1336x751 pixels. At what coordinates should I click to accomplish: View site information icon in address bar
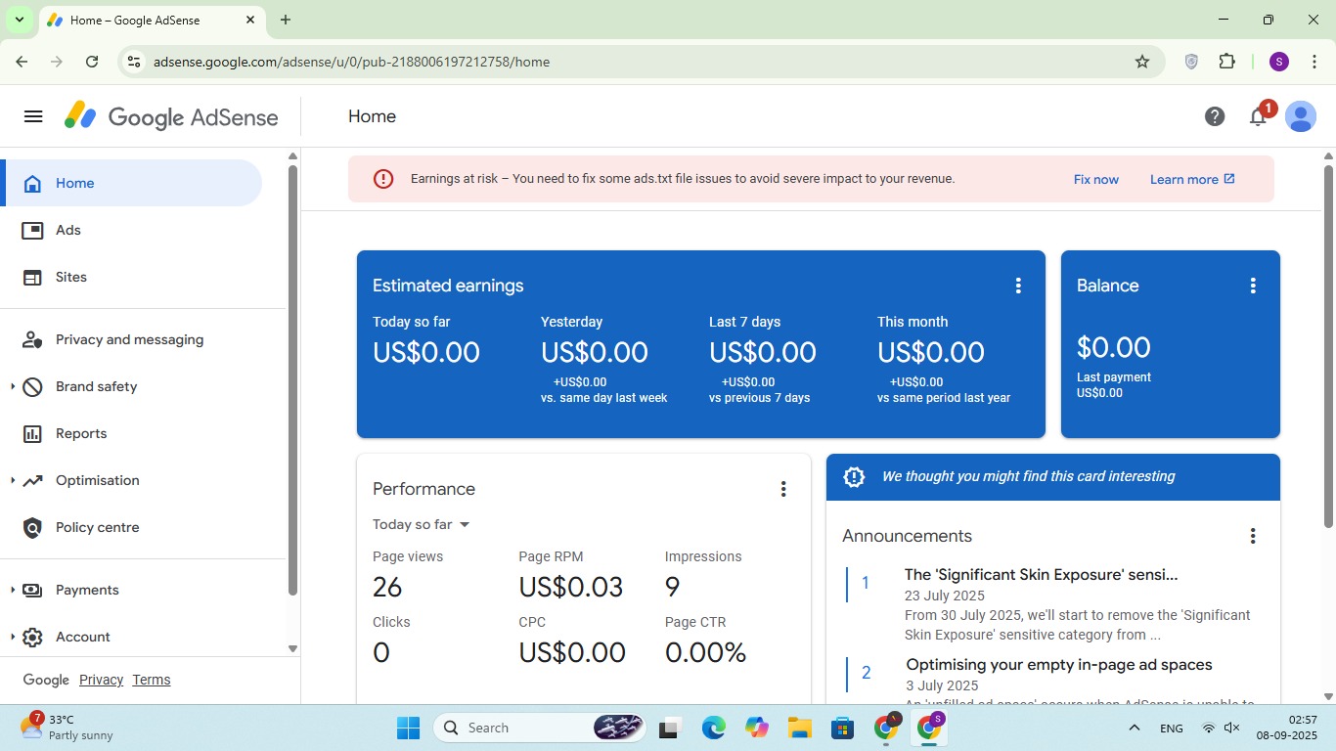(134, 62)
